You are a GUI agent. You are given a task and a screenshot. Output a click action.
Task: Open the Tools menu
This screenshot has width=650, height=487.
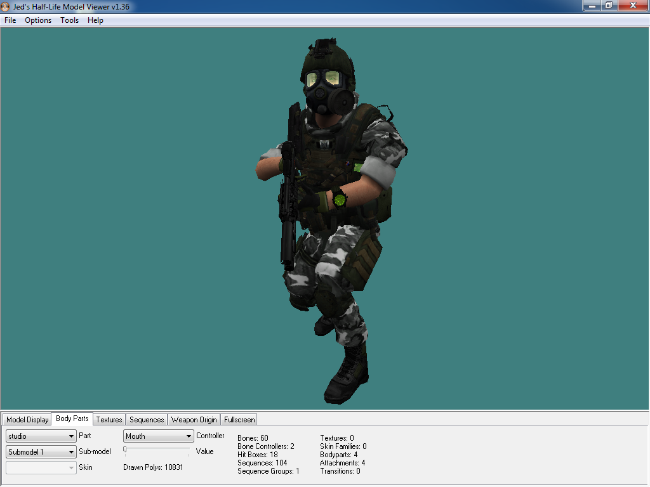coord(69,20)
